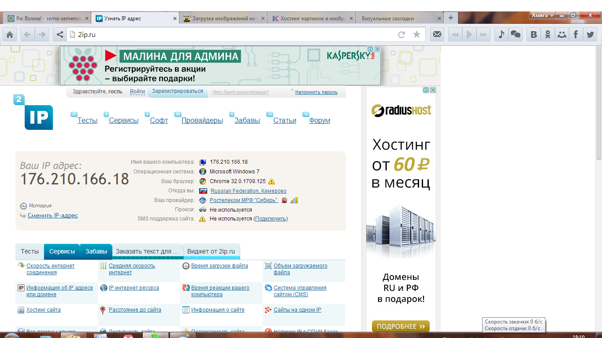Select the Тесты tab above the services grid
602x338 pixels.
pyautogui.click(x=30, y=251)
